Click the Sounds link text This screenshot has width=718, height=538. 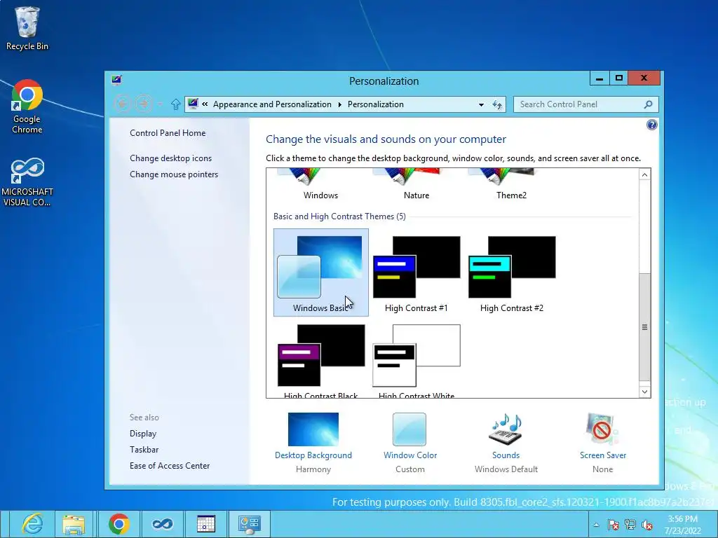tap(506, 455)
